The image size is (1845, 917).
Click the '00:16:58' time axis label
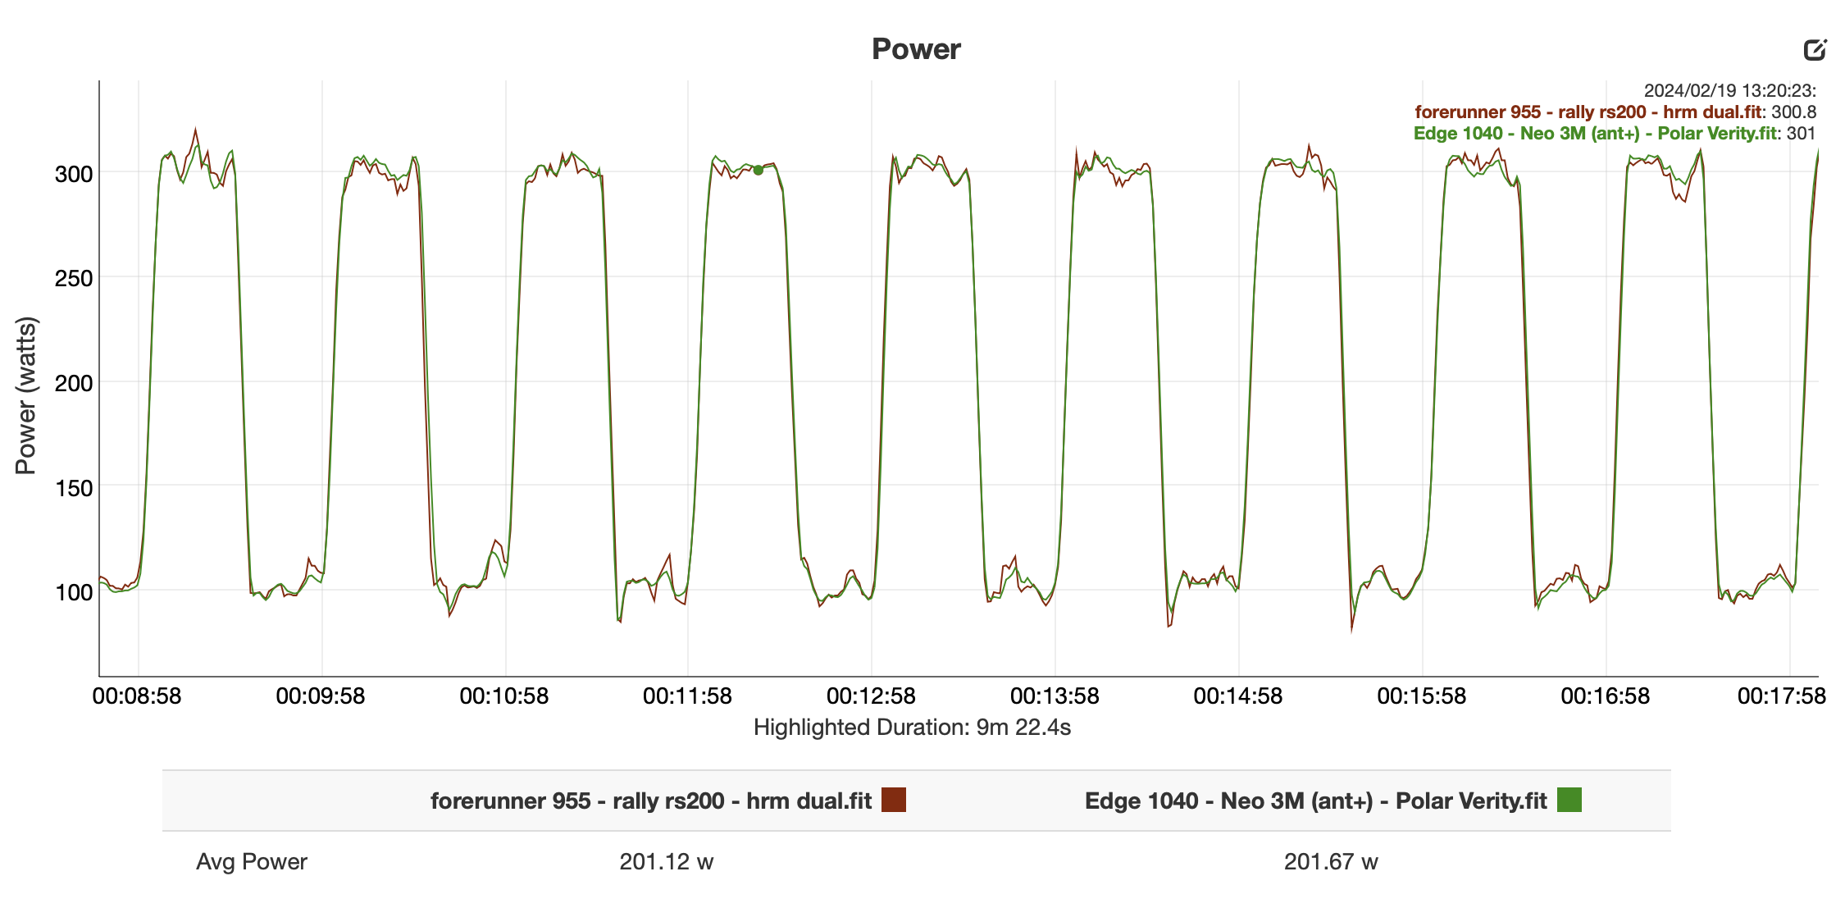(1606, 696)
